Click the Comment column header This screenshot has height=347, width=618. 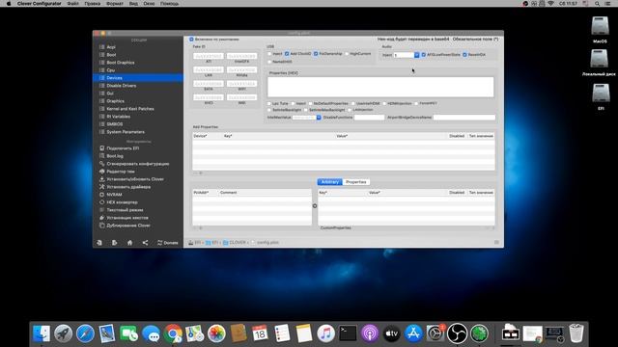click(x=228, y=193)
